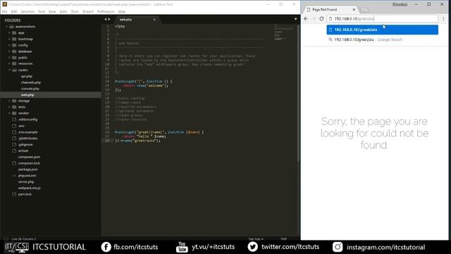Open webpack.mix.js in the sidebar

30,188
